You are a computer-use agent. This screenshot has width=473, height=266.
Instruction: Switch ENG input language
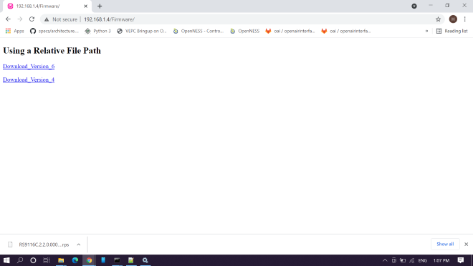(423, 260)
